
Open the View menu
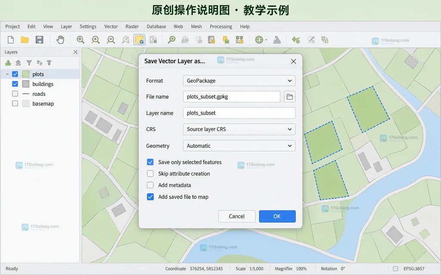coord(48,26)
